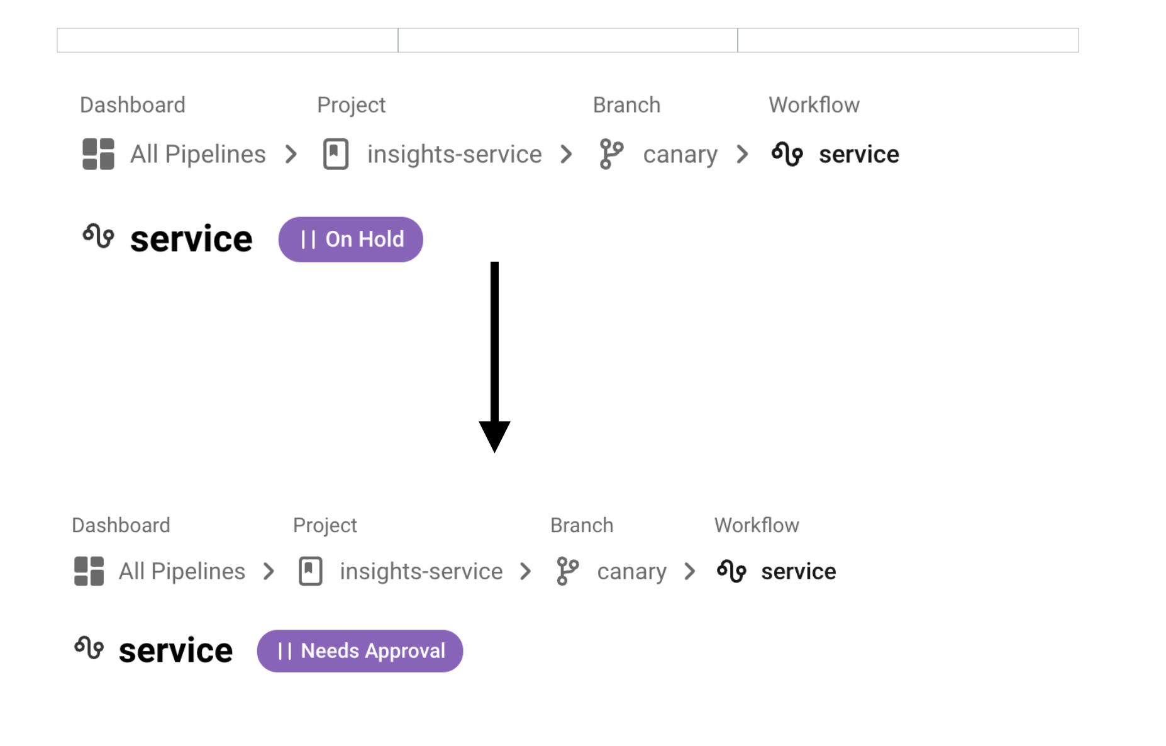Click the canary branch icon in bottom breadcrumb
Image resolution: width=1166 pixels, height=746 pixels.
(567, 571)
